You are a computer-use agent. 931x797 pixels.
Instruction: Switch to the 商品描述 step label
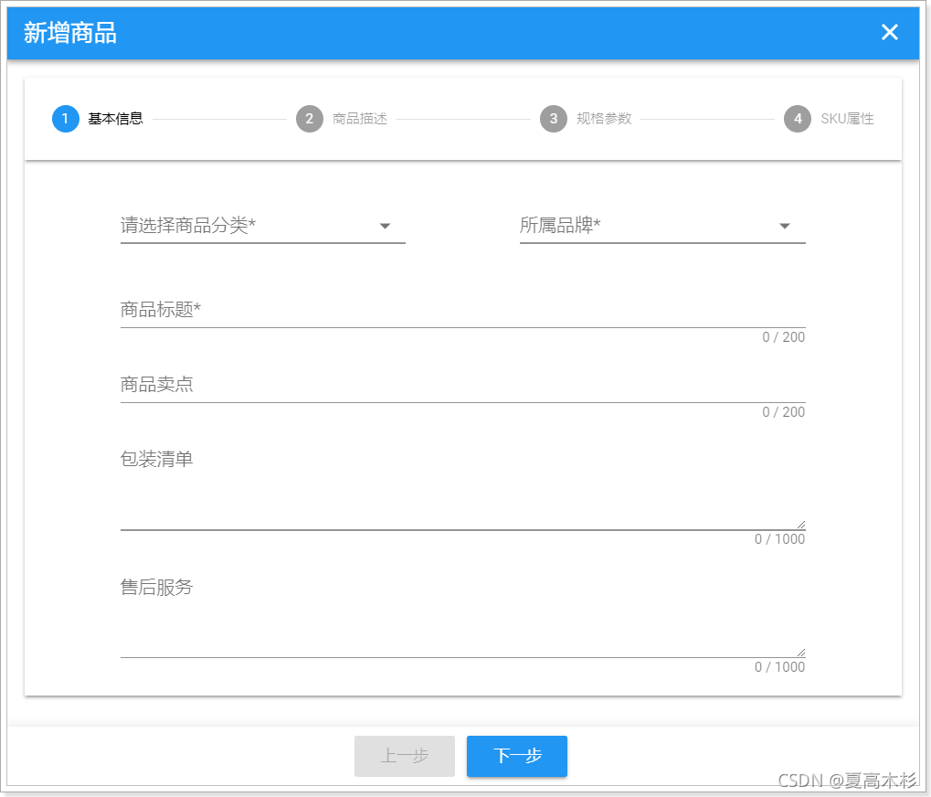pos(359,119)
